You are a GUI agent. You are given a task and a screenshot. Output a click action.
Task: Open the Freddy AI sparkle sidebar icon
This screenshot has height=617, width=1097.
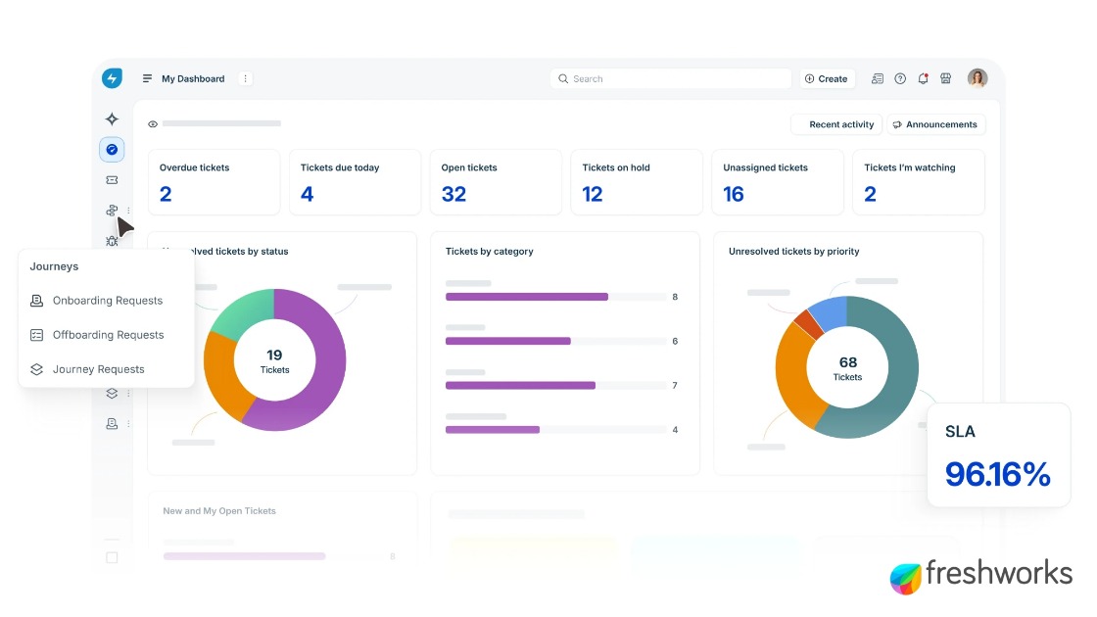[x=112, y=119]
